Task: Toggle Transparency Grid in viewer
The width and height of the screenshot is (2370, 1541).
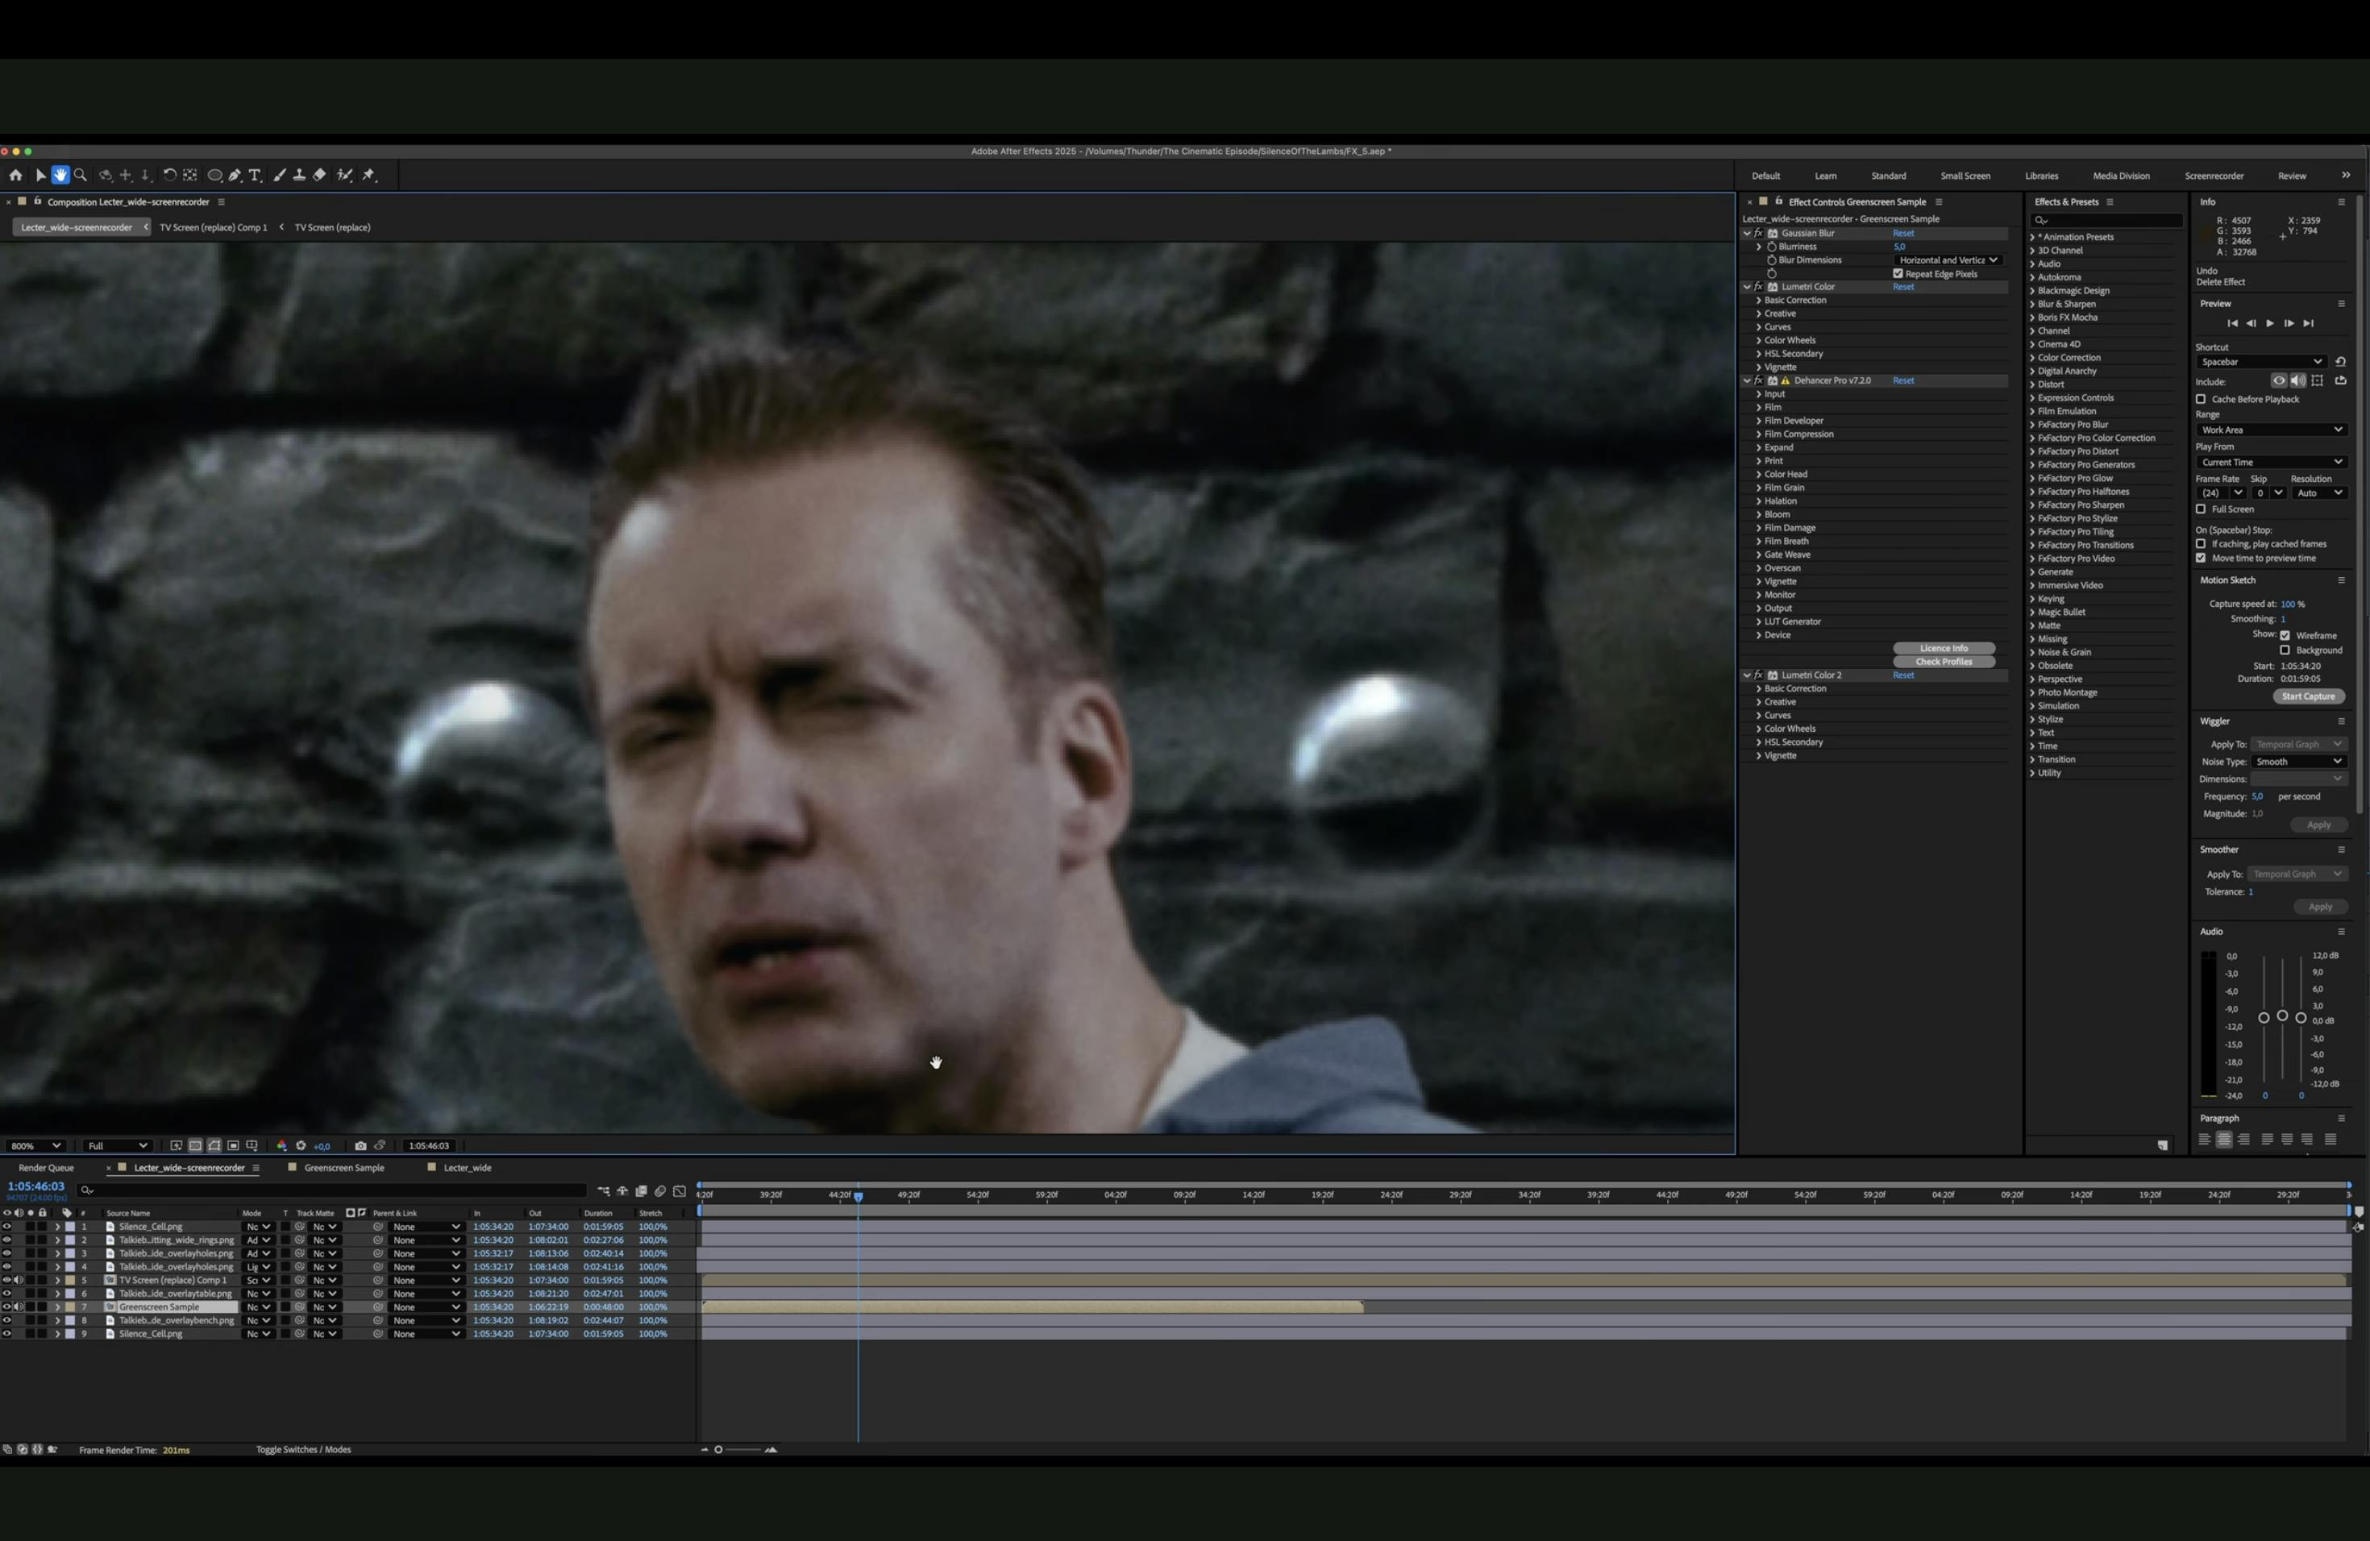Action: pyautogui.click(x=195, y=1146)
